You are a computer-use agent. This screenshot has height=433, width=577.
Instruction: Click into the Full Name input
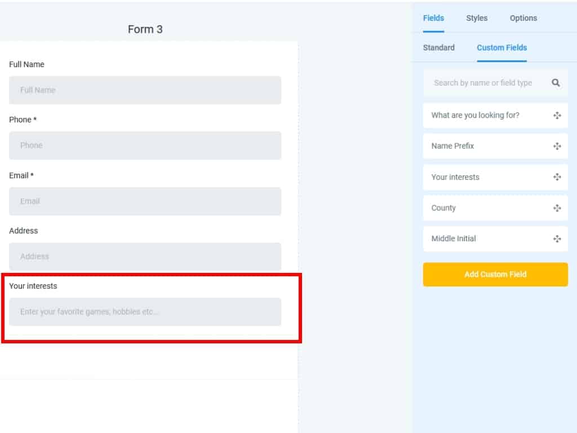coord(145,90)
